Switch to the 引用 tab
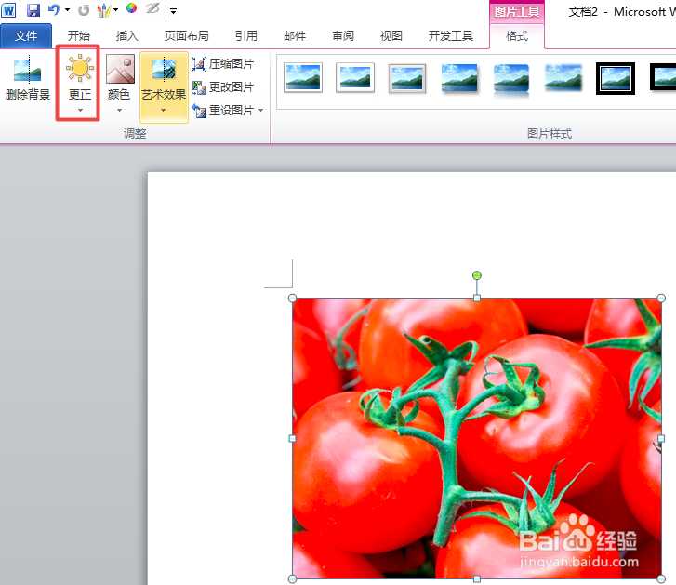 click(x=246, y=35)
